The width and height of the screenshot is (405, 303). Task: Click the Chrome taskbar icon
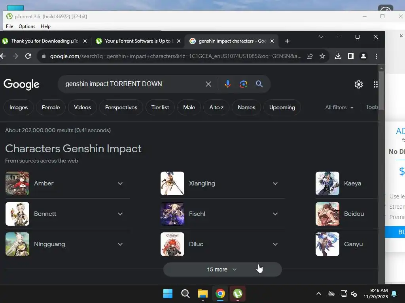pos(220,294)
